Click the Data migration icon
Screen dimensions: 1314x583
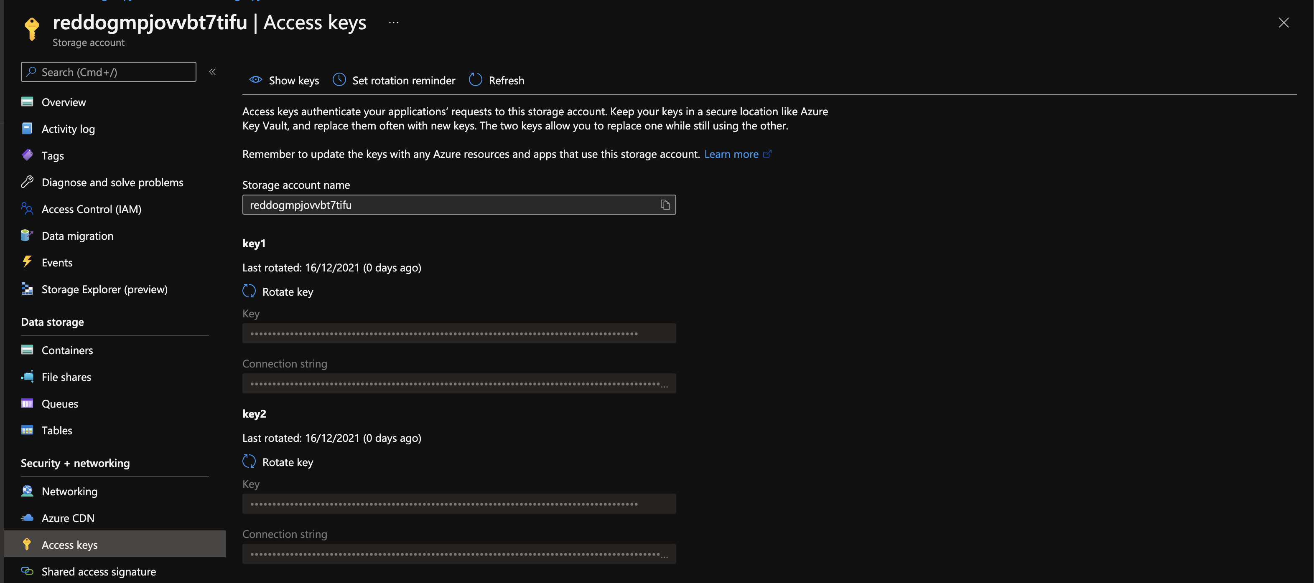(27, 236)
